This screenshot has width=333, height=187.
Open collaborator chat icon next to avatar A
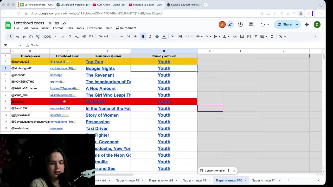coord(230,24)
